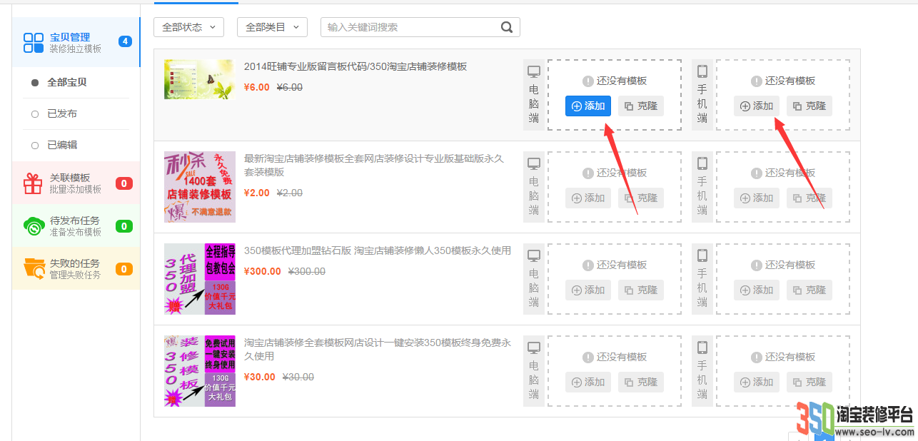Click the phone icon in first row 手机端
The height and width of the screenshot is (441, 918).
(702, 71)
